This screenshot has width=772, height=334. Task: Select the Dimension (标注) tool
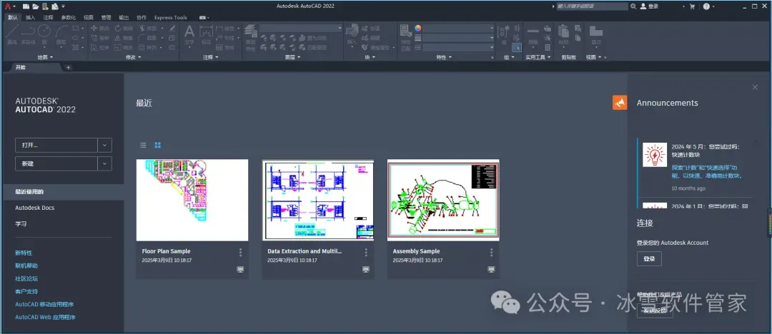click(x=206, y=36)
